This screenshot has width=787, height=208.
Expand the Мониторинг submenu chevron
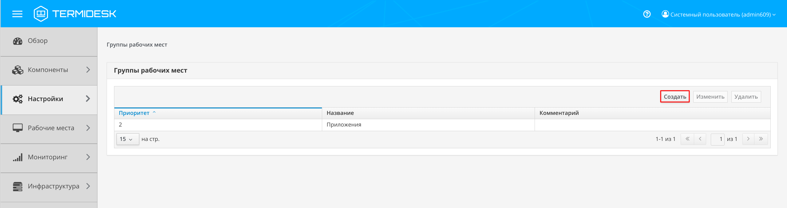click(x=88, y=157)
